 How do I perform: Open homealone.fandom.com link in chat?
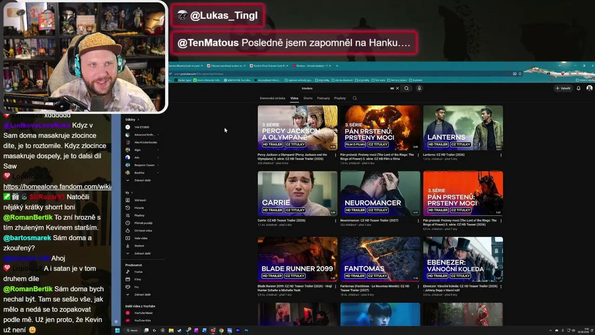(x=57, y=187)
